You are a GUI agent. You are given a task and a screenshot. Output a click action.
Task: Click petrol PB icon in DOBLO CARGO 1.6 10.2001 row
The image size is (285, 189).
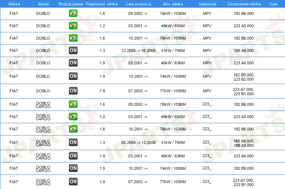(x=73, y=129)
